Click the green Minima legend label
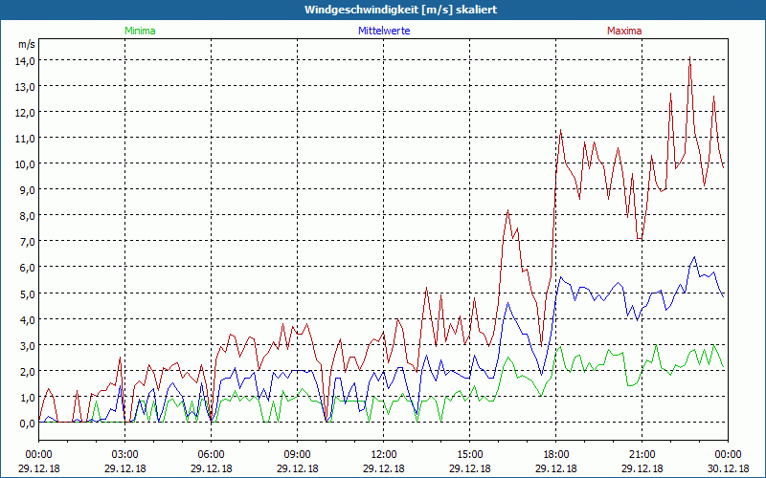 click(x=140, y=31)
